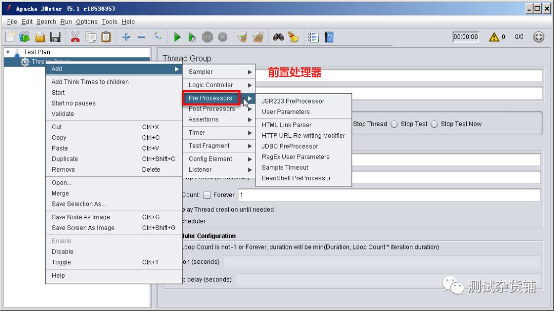The height and width of the screenshot is (311, 554).
Task: Start the test with green play icon
Action: click(x=177, y=37)
